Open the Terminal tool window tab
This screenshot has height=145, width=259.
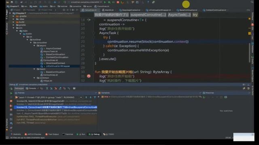tap(68, 134)
